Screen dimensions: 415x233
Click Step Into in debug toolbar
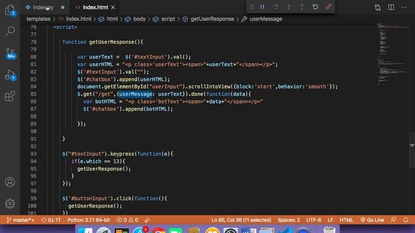click(x=289, y=7)
